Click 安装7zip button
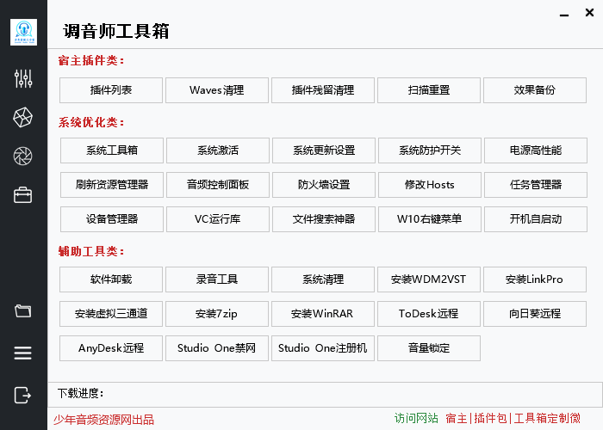Image resolution: width=603 pixels, height=430 pixels. pos(217,314)
